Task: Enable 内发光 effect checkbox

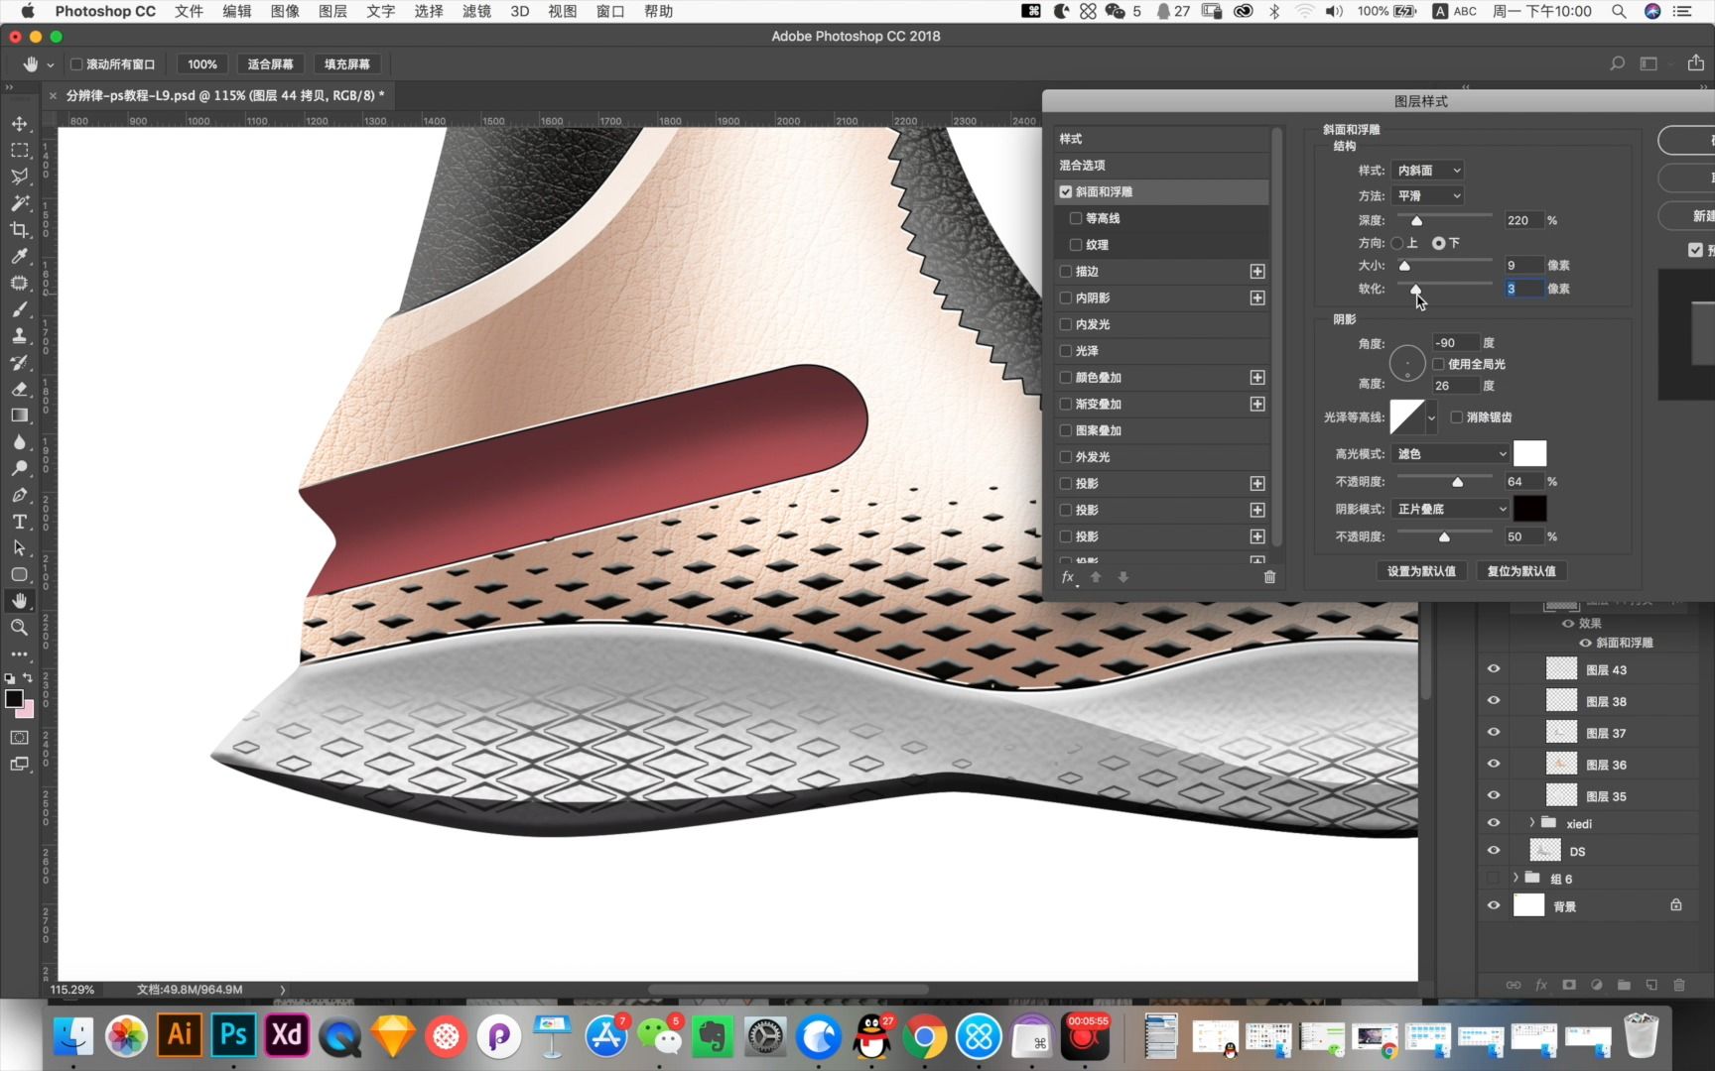Action: [1066, 324]
